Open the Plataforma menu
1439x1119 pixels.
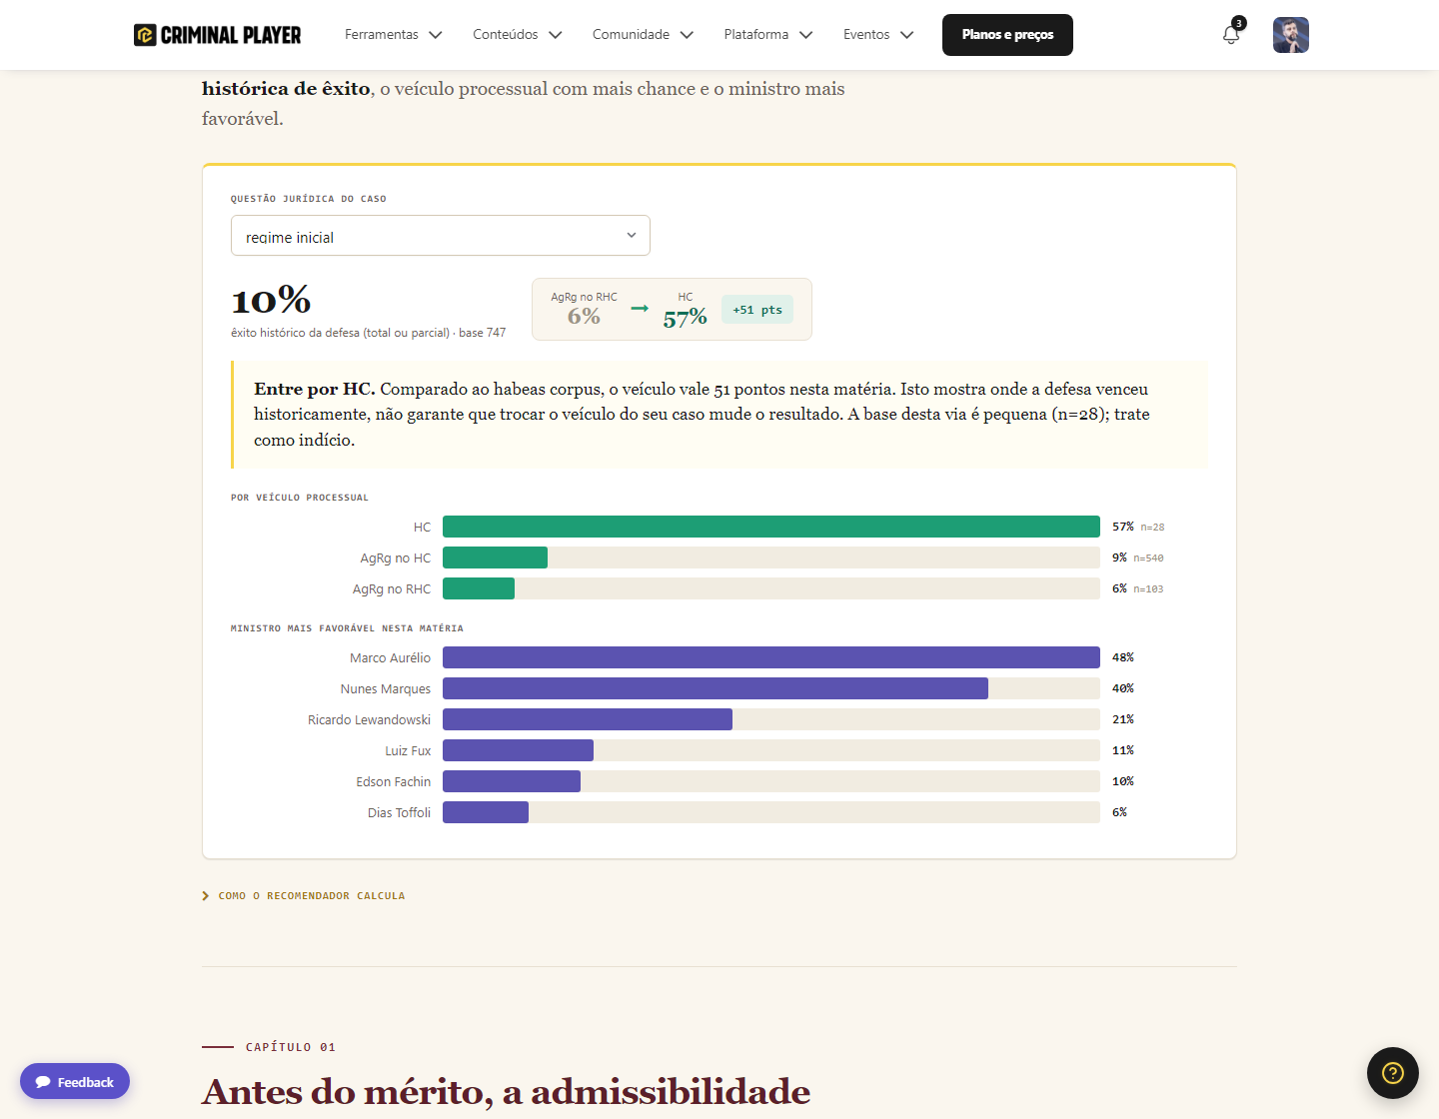(x=768, y=35)
